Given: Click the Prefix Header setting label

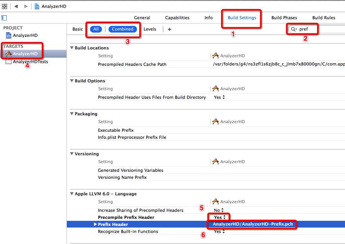Looking at the screenshot, I should [113, 224].
